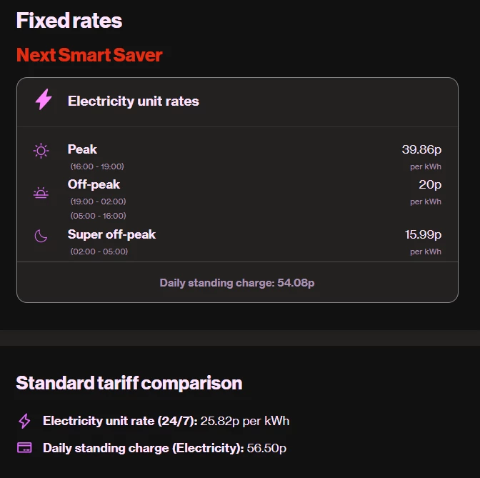This screenshot has width=480, height=478.
Task: Click the Super off-peak rate label
Action: tap(111, 234)
